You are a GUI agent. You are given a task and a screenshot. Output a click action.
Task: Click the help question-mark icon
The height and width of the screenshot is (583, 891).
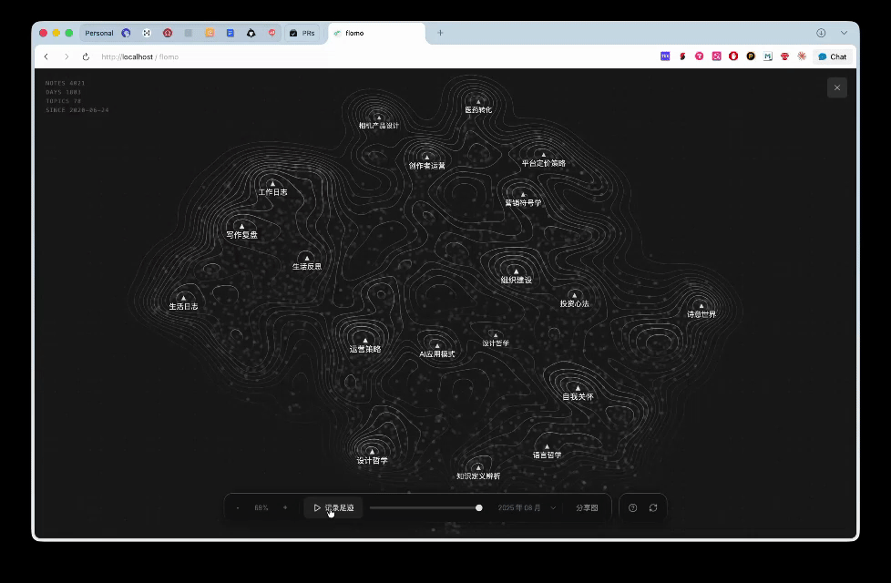point(632,508)
